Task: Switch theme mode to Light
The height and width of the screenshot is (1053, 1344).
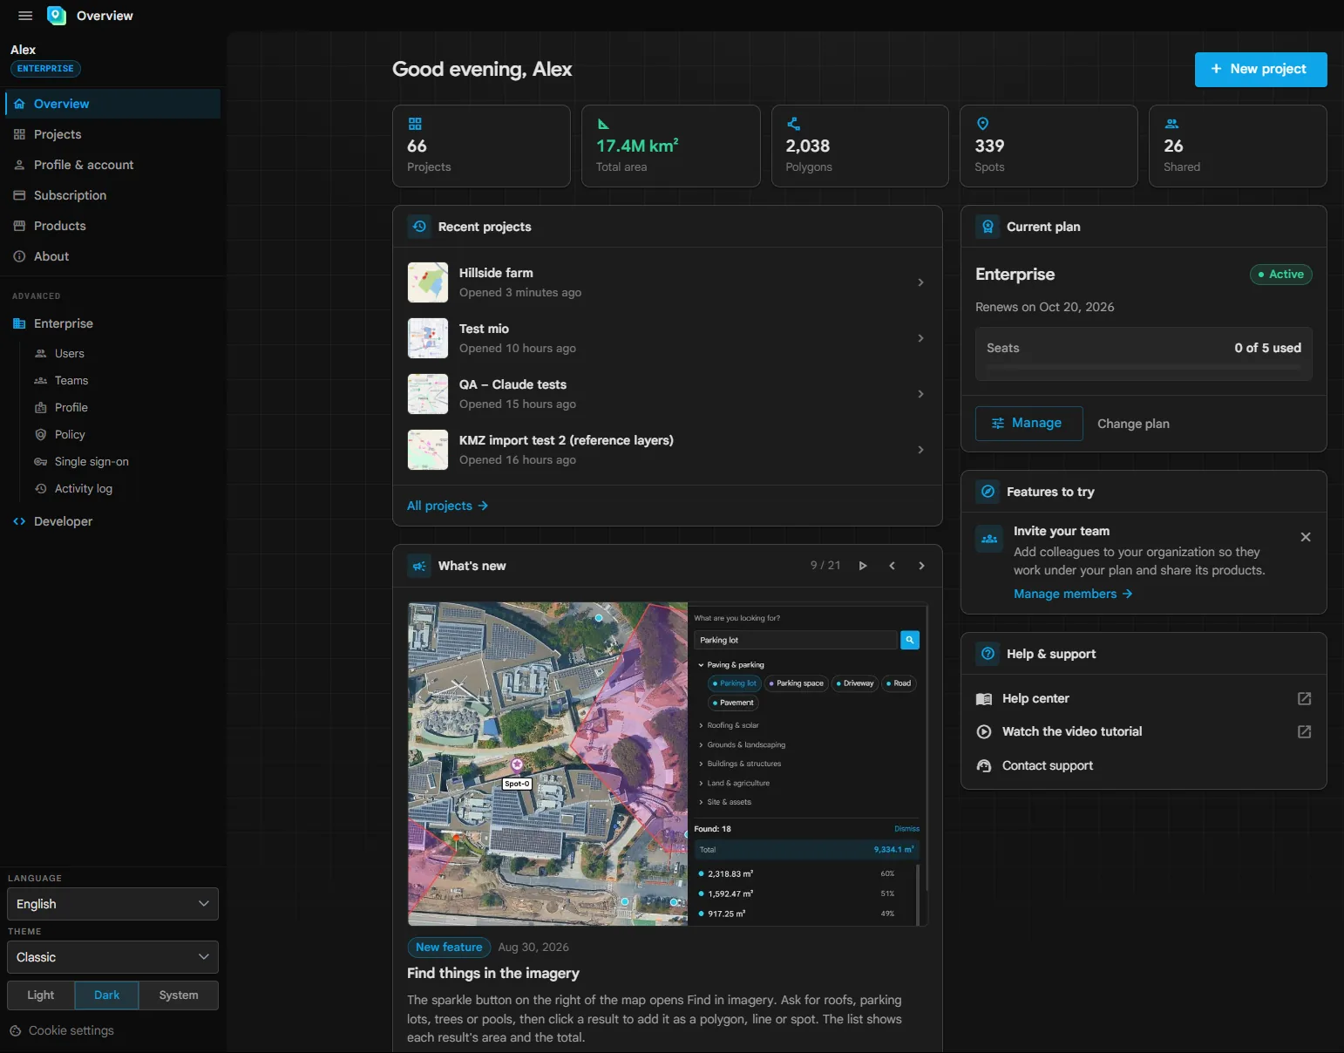Action: tap(41, 995)
